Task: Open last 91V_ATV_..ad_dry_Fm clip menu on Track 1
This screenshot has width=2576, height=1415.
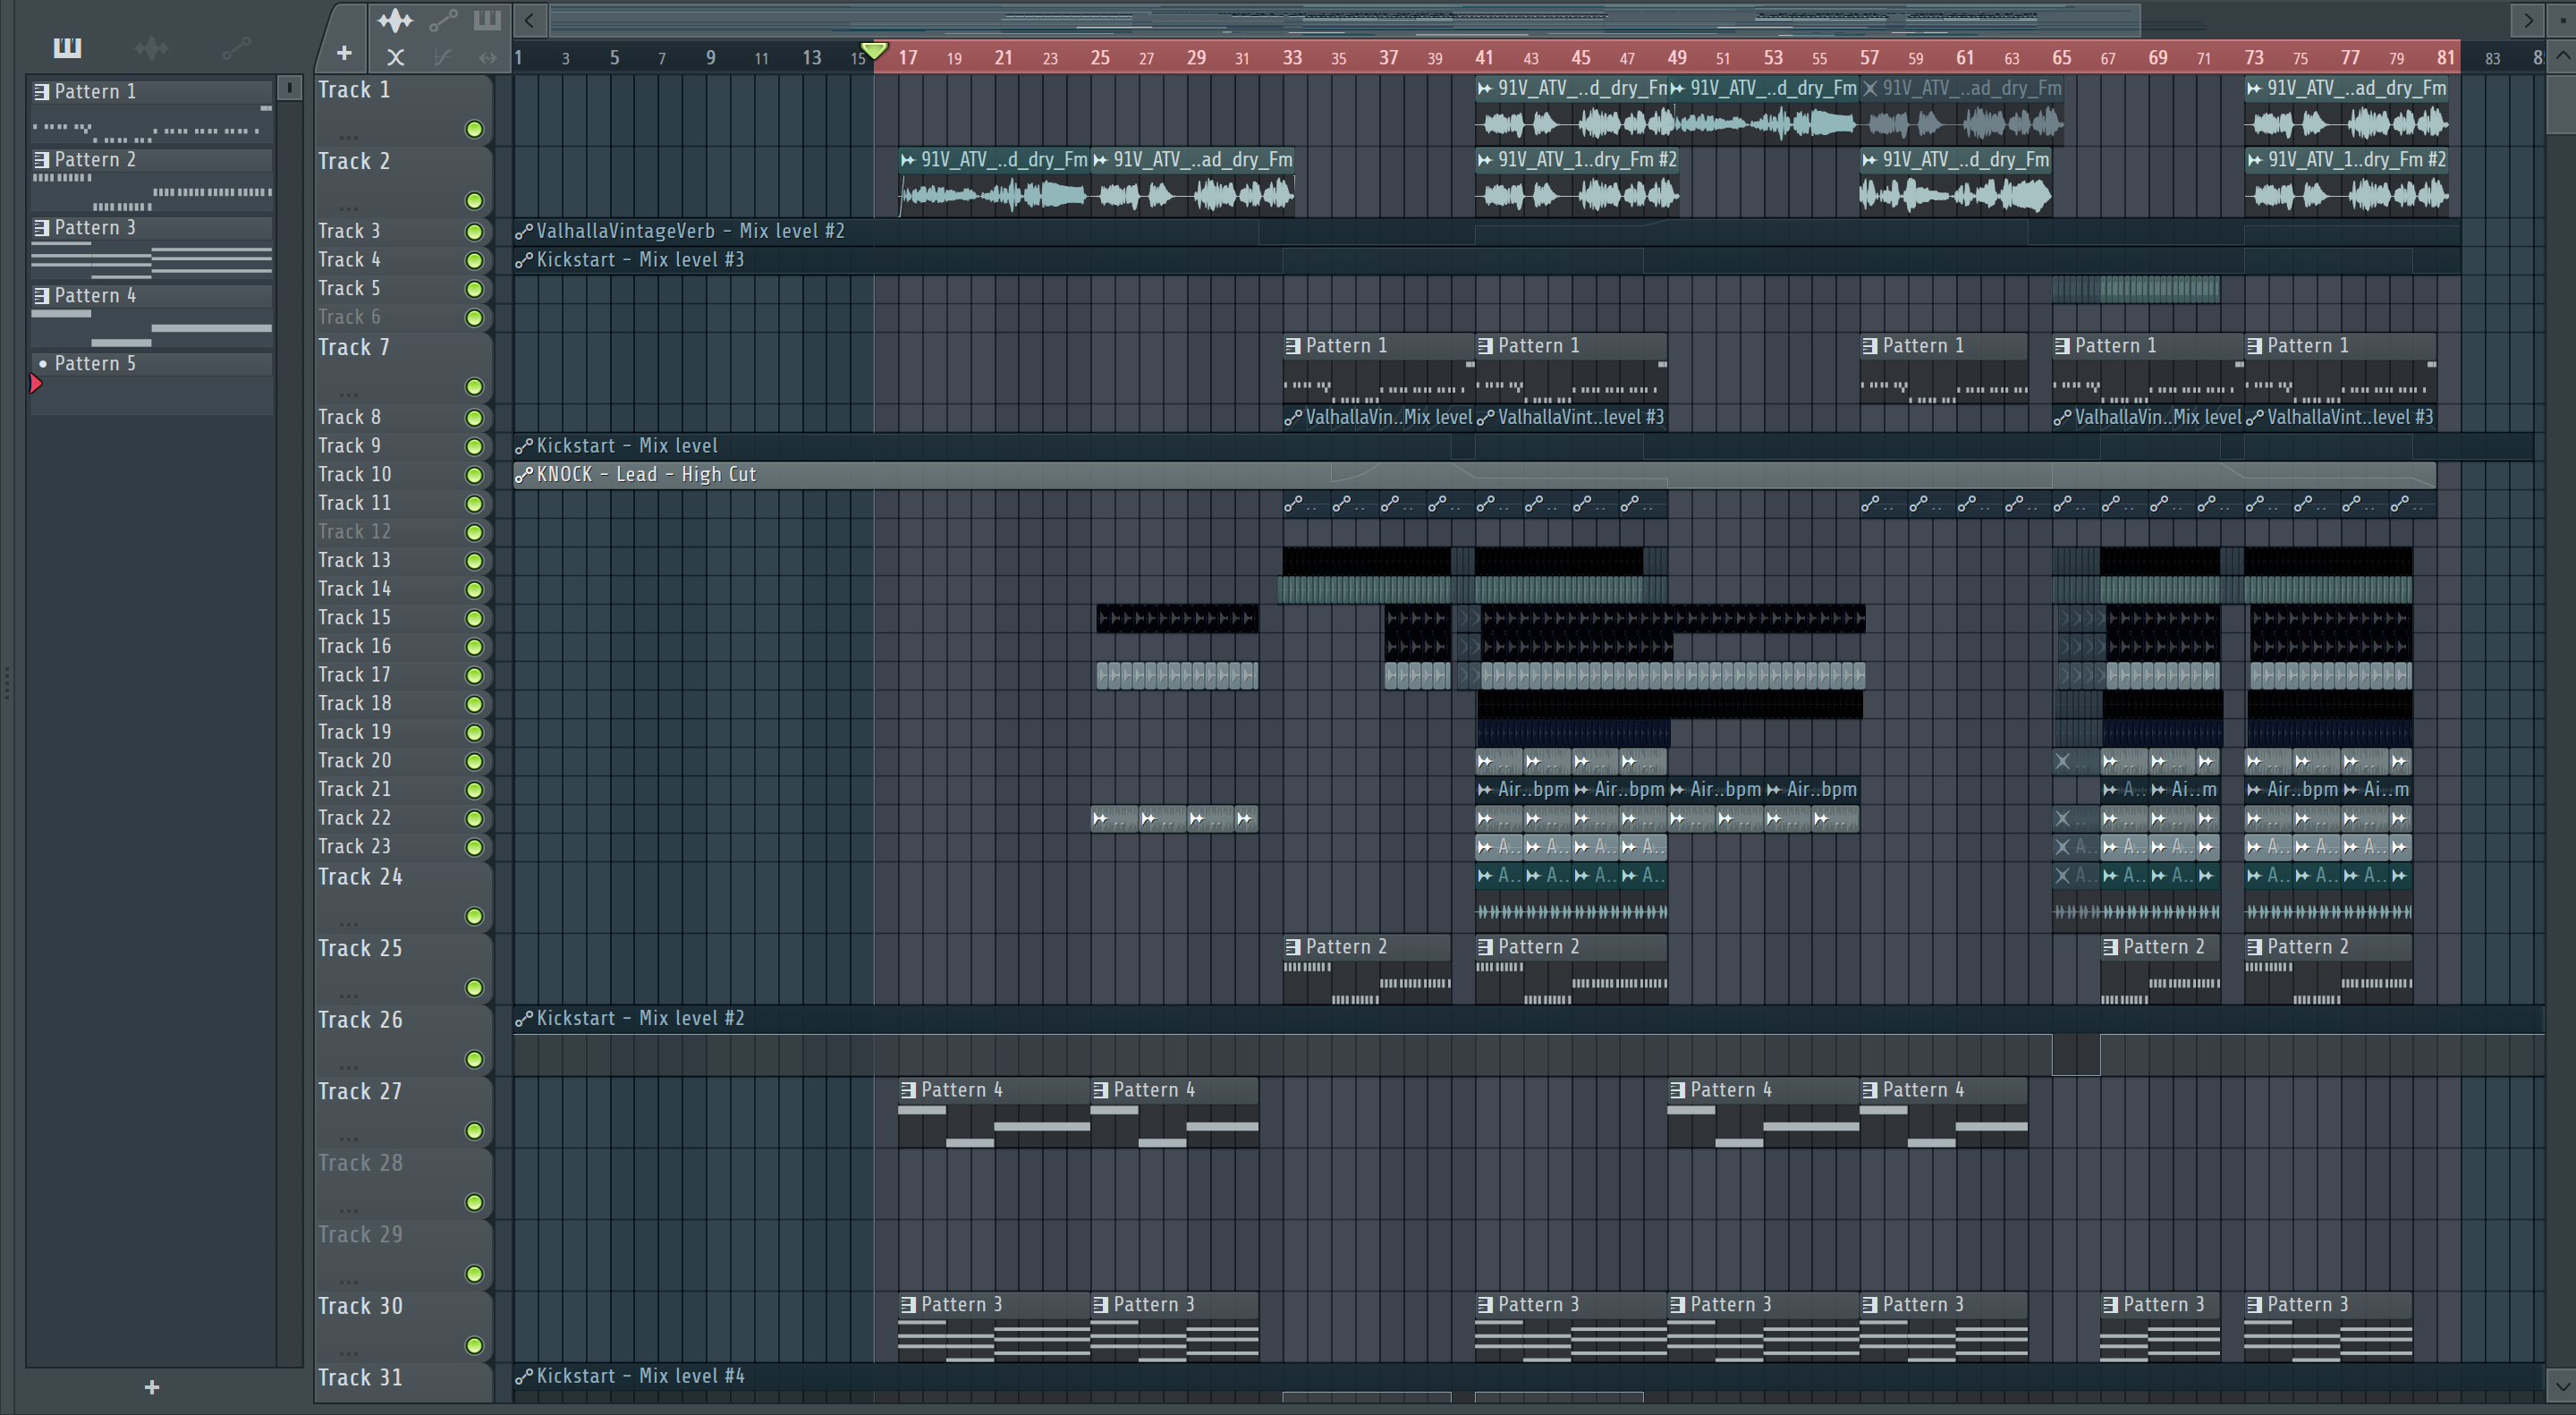Action: point(2254,88)
